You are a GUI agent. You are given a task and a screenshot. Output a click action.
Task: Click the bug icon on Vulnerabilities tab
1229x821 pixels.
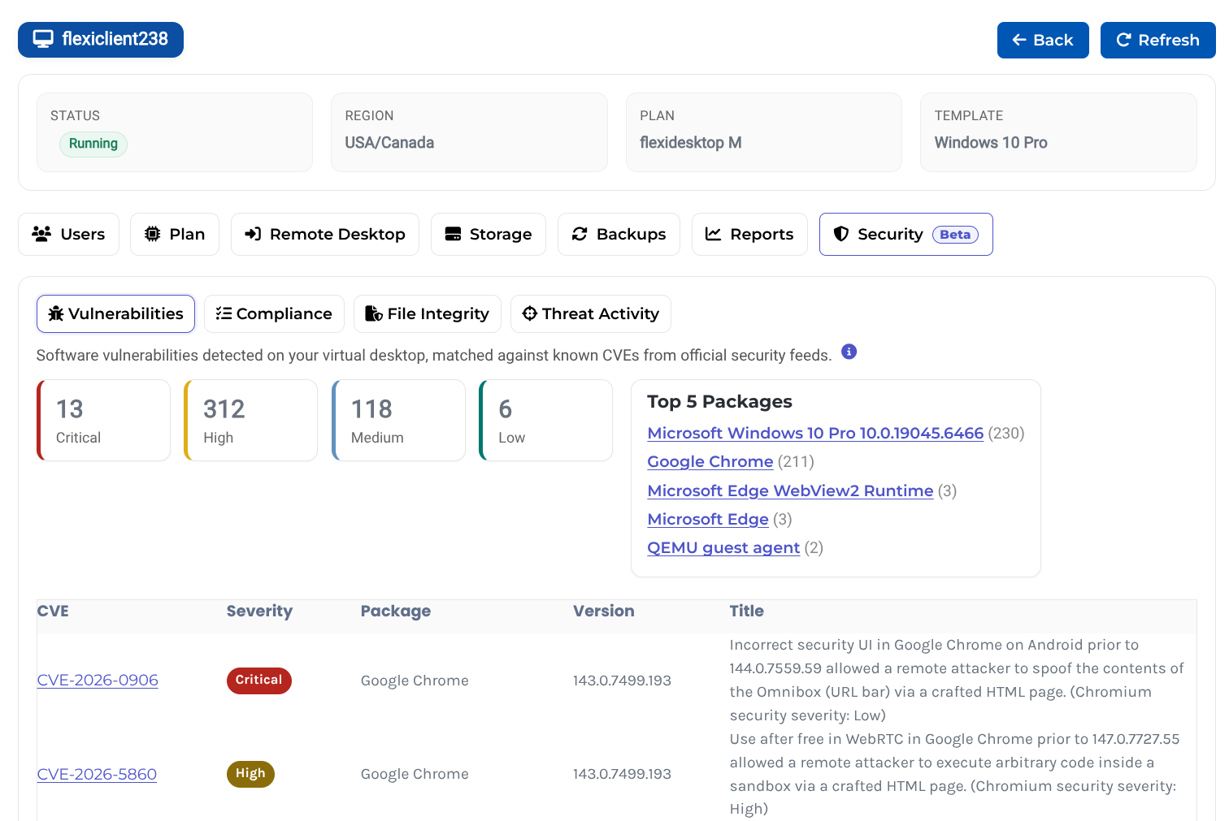coord(56,313)
